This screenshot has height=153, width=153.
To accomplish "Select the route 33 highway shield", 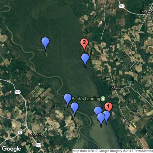I will pyautogui.click(x=20, y=133).
